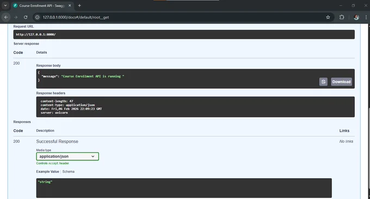Screen dimensions: 370x199
Task: Click the Server response heading
Action: coord(26,44)
